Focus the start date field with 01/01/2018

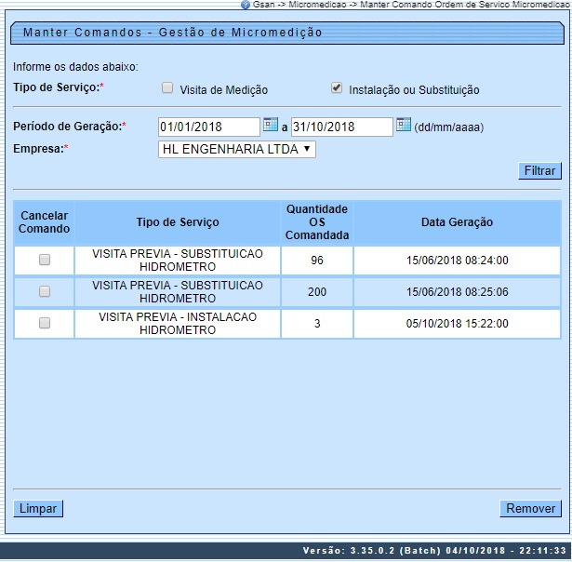tap(208, 127)
